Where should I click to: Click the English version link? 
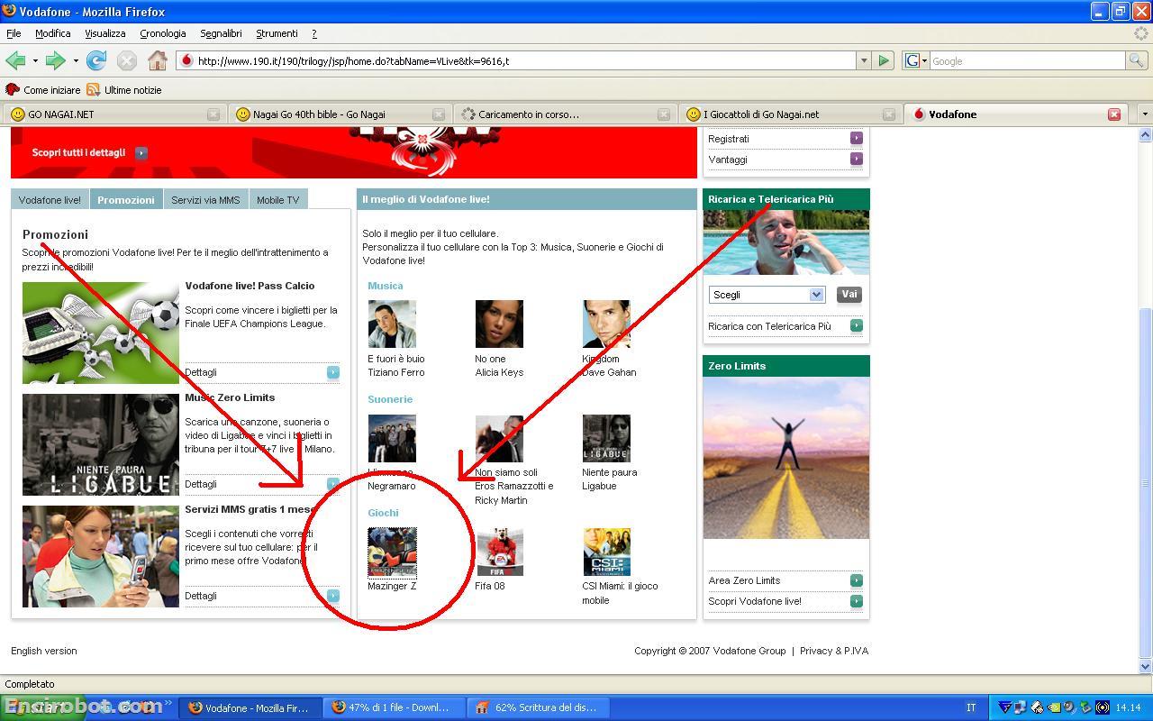[x=44, y=651]
